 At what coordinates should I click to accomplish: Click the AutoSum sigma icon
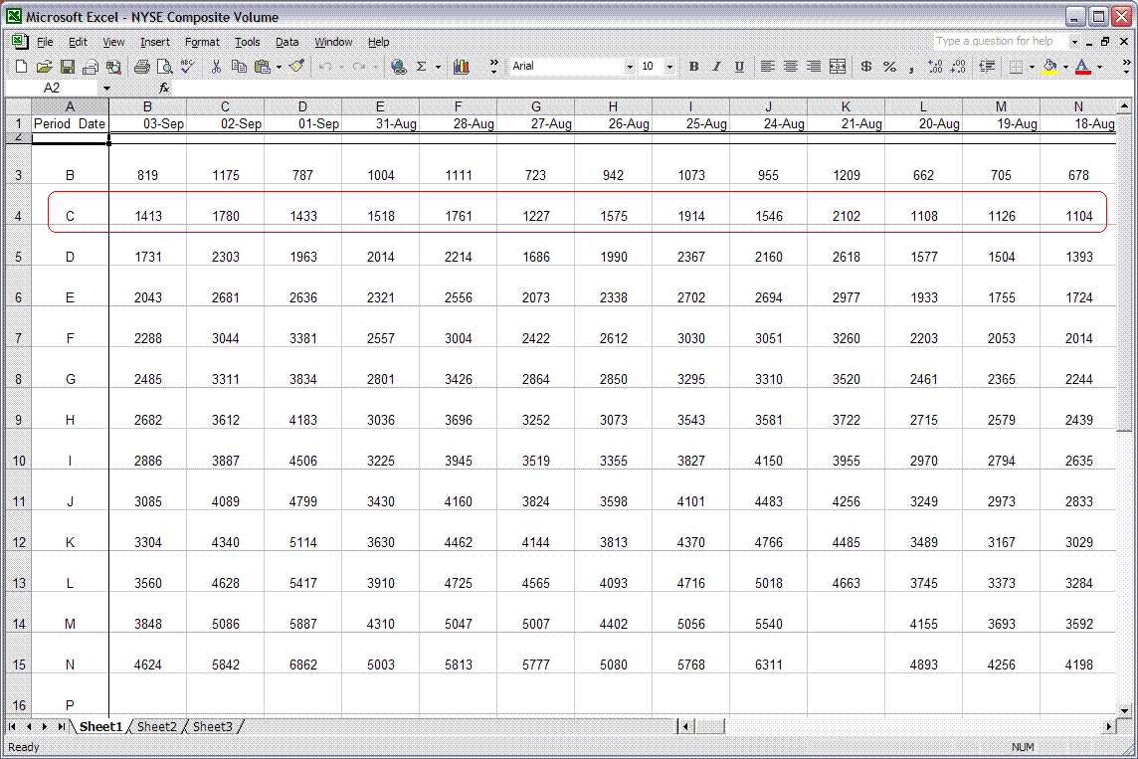pos(422,67)
